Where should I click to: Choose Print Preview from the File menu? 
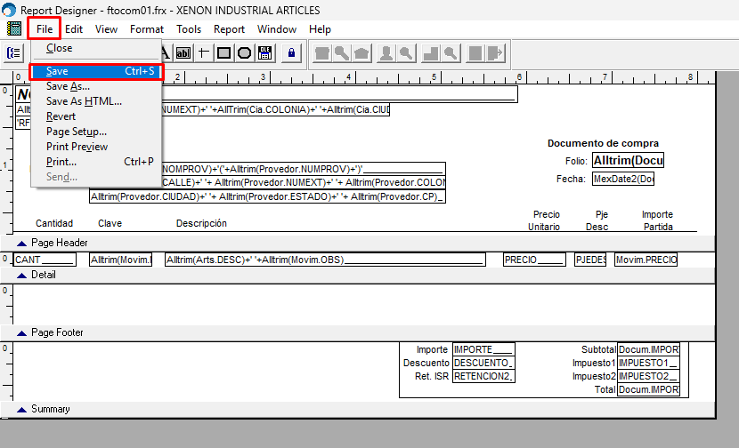coord(96,147)
